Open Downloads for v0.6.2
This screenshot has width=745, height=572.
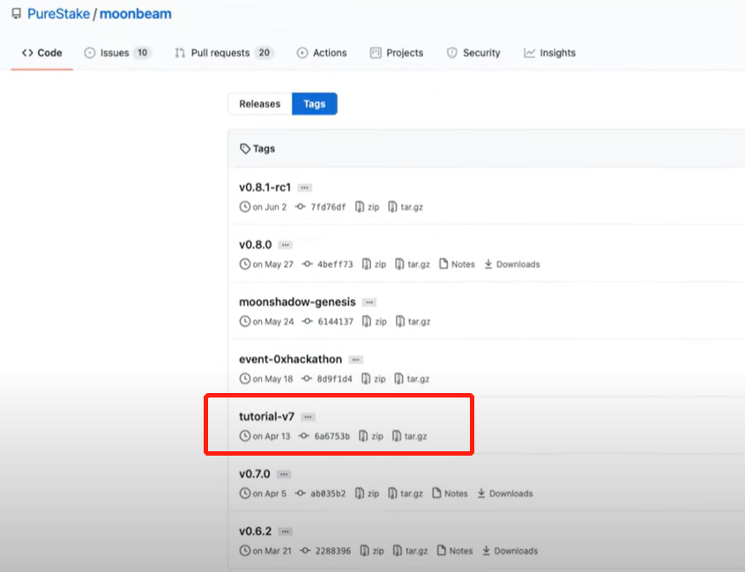click(510, 551)
